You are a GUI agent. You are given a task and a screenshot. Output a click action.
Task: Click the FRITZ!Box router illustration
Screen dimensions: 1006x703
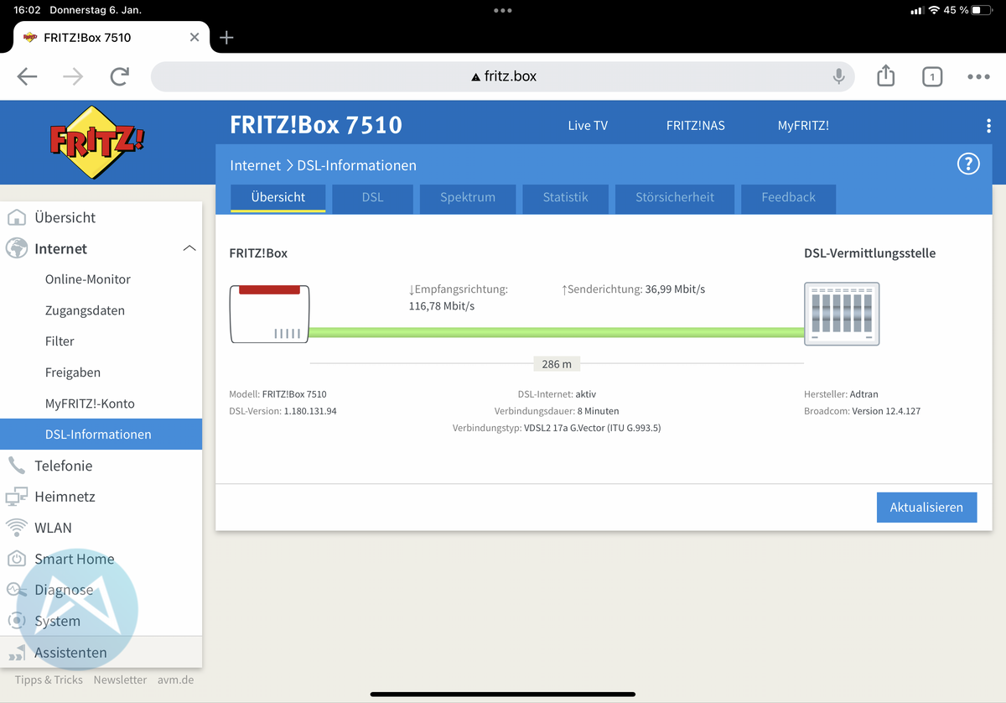[x=270, y=314]
